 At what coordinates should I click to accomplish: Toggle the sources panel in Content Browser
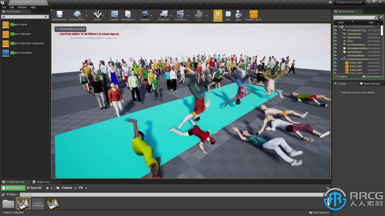pos(4,195)
